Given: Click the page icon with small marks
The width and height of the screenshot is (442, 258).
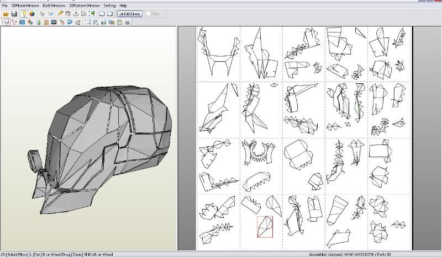Looking at the screenshot, I should point(104,22).
